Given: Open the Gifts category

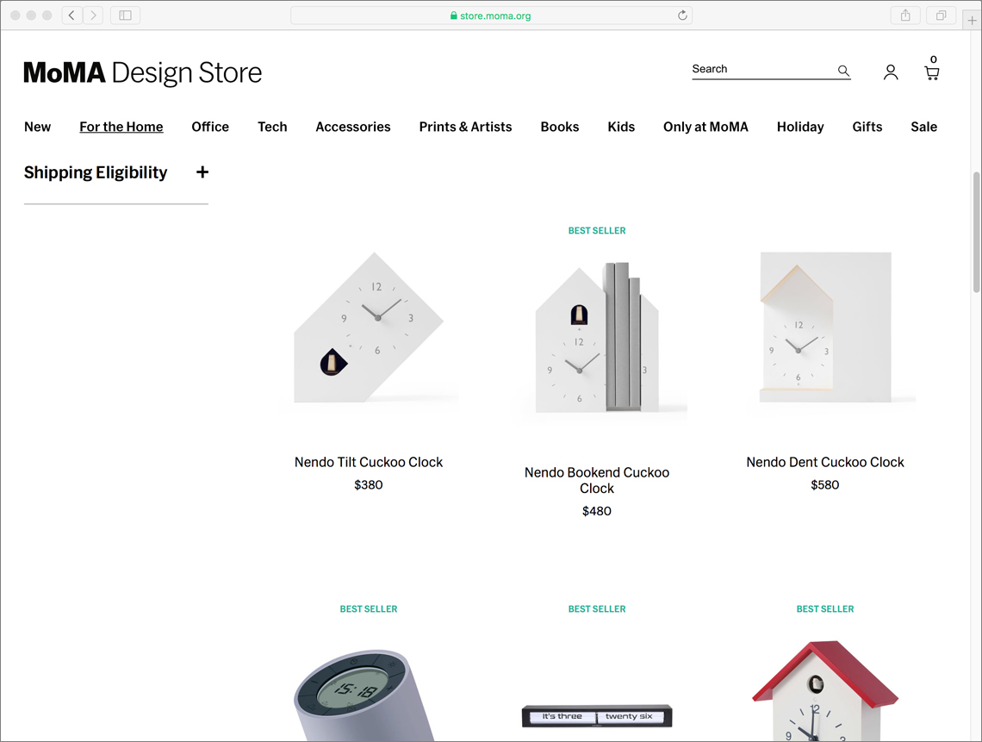Looking at the screenshot, I should click(x=867, y=127).
